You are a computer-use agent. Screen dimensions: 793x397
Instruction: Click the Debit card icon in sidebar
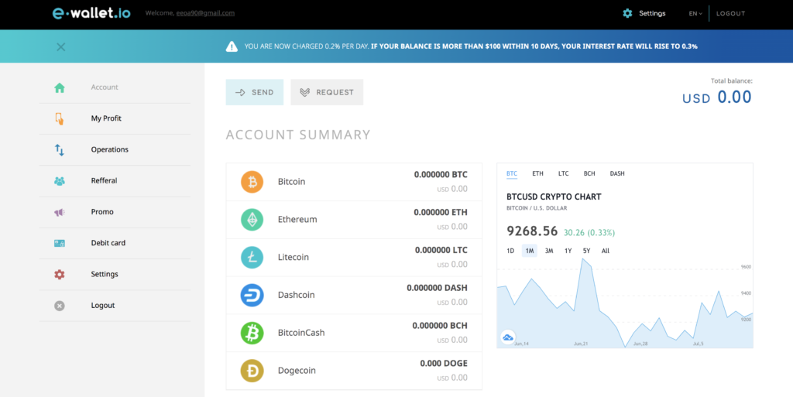(x=59, y=243)
